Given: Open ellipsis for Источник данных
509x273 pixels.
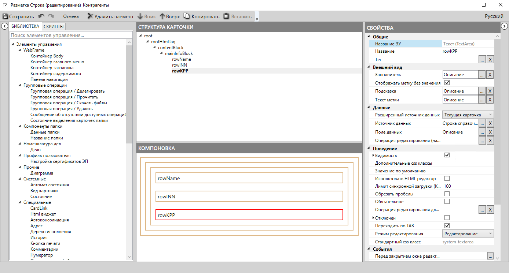Looking at the screenshot, I should coord(482,123).
